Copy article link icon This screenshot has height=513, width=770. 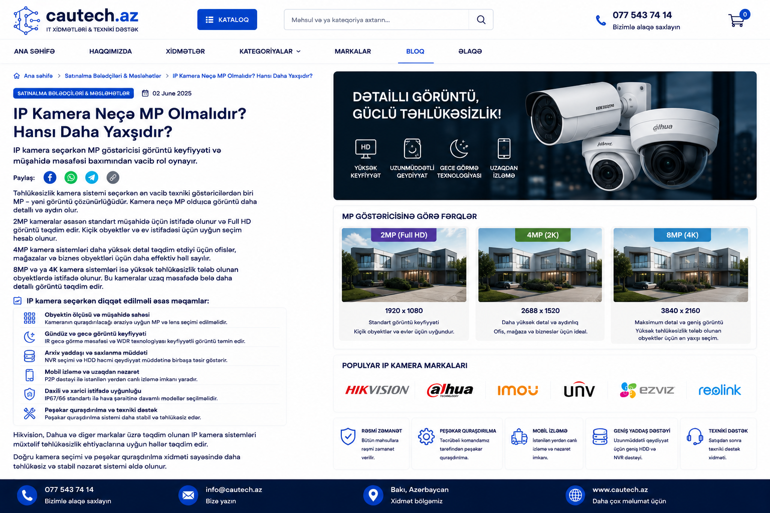[x=113, y=177]
